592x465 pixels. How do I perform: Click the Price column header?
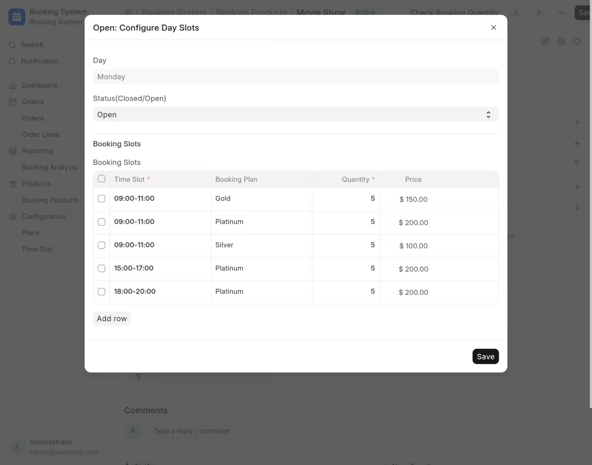(x=413, y=179)
